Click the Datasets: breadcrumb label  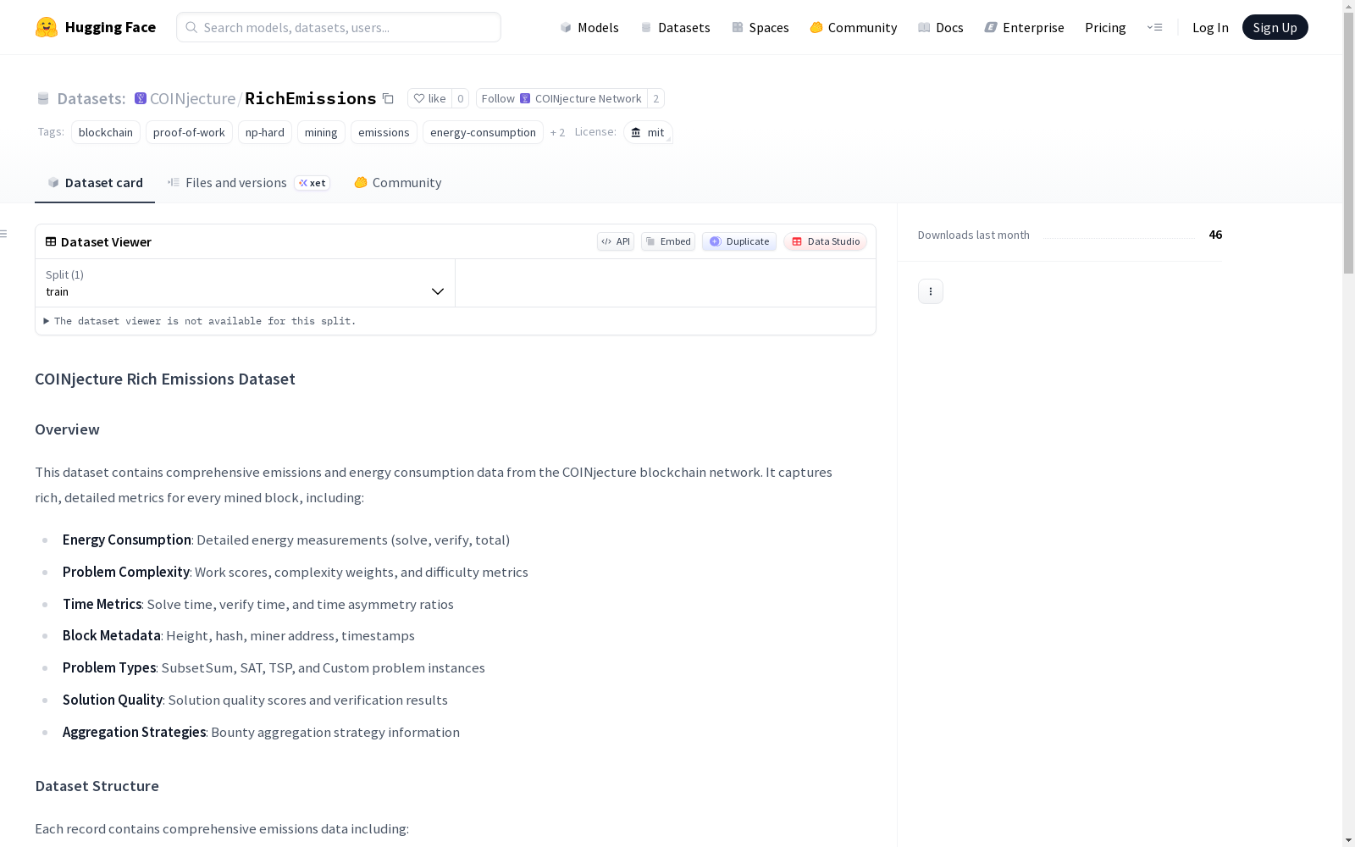coord(91,98)
